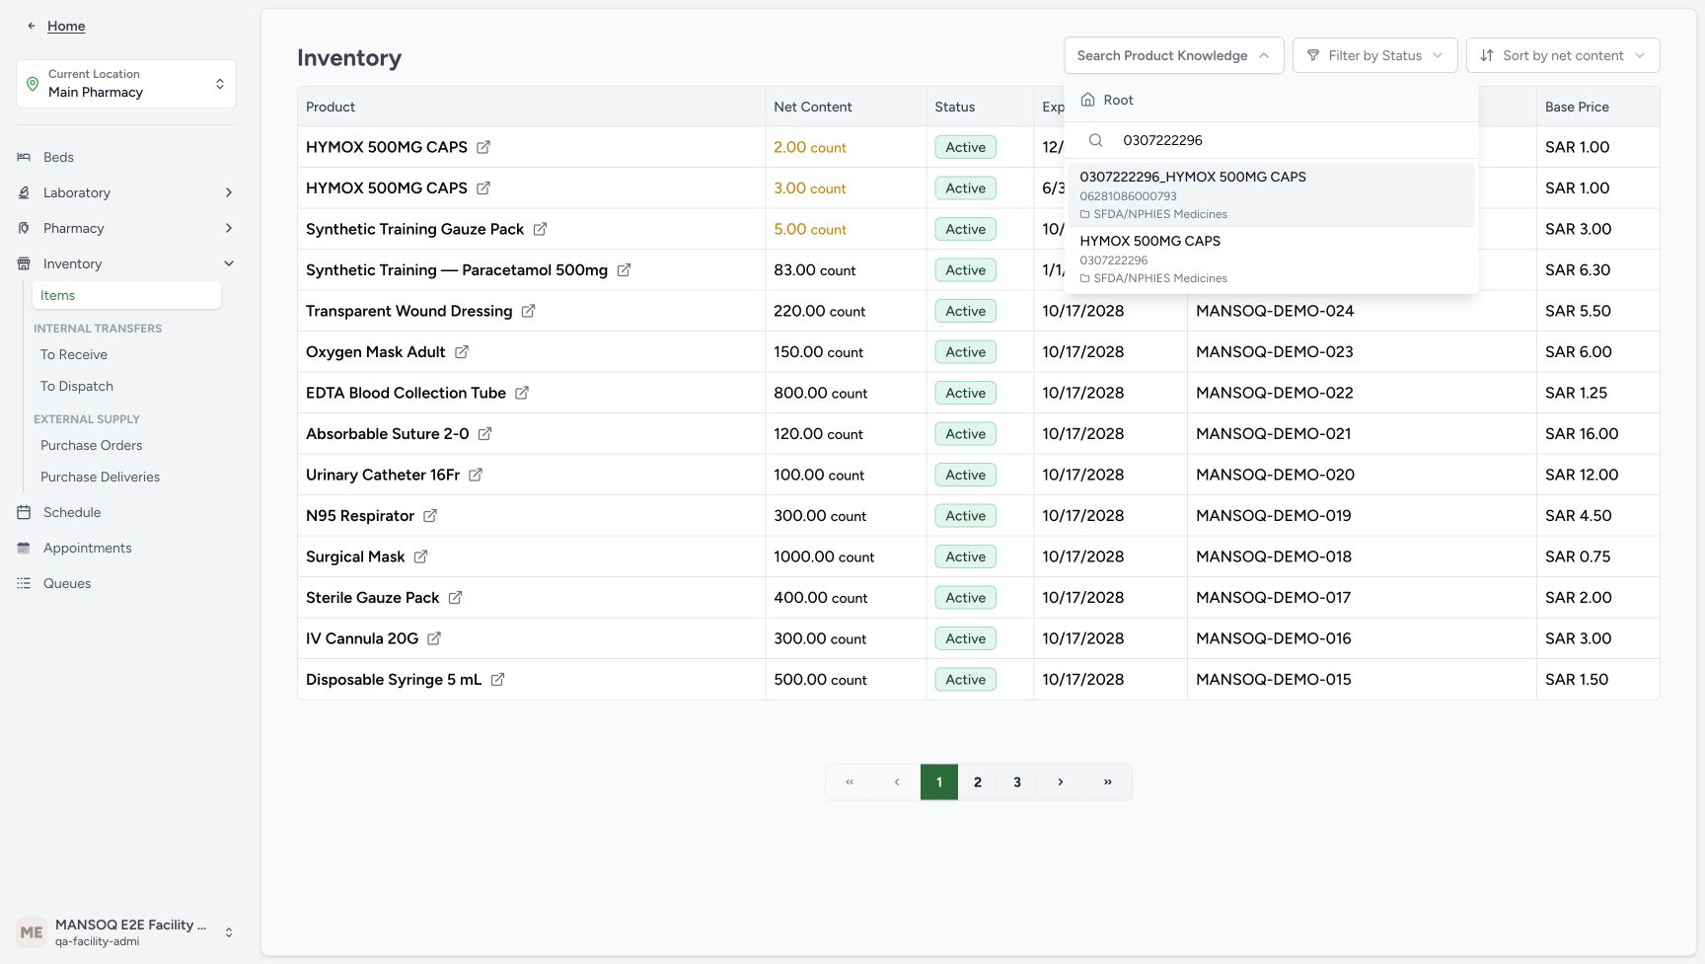Click the home icon beside Root
The image size is (1705, 964).
pyautogui.click(x=1088, y=100)
